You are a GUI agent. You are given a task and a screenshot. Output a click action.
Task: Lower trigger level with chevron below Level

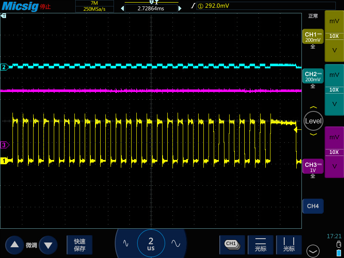click(313, 135)
